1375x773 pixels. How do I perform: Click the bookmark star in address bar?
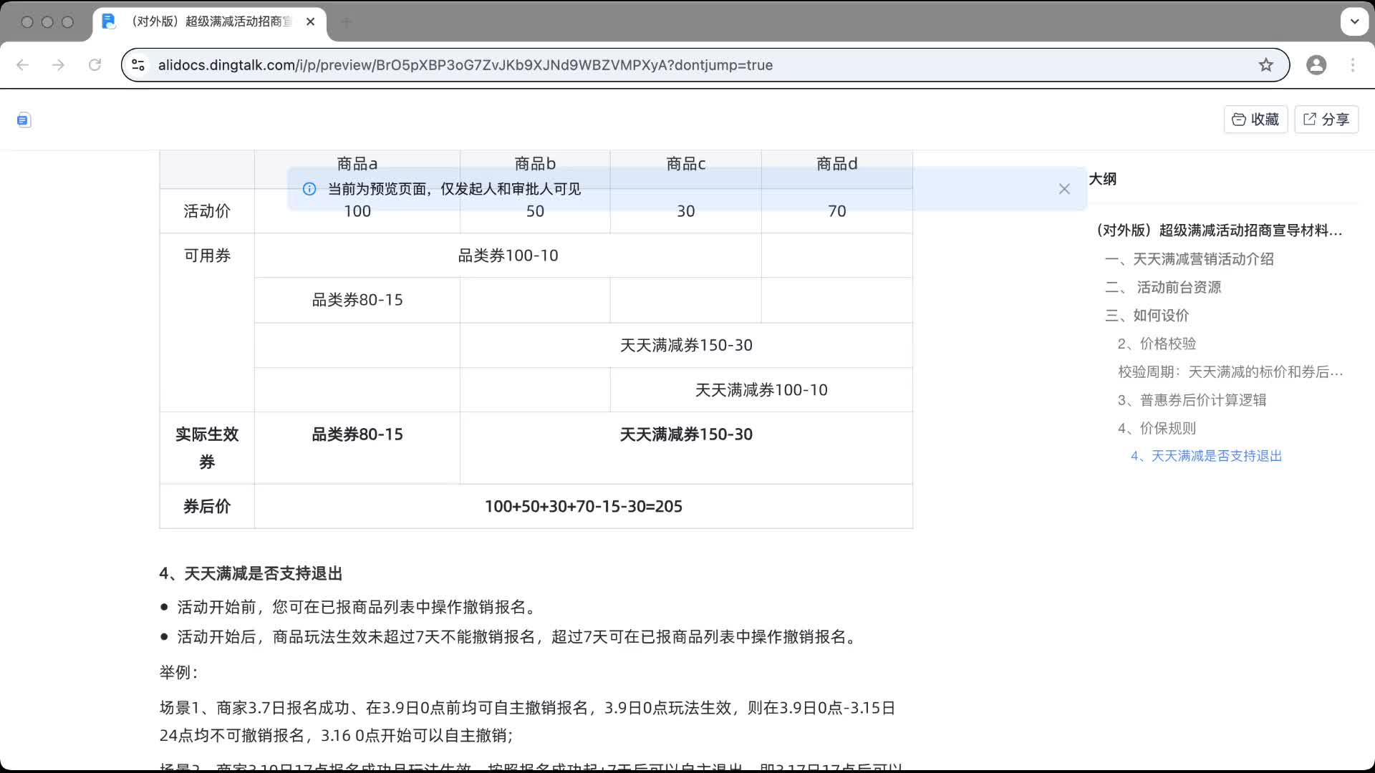tap(1266, 64)
